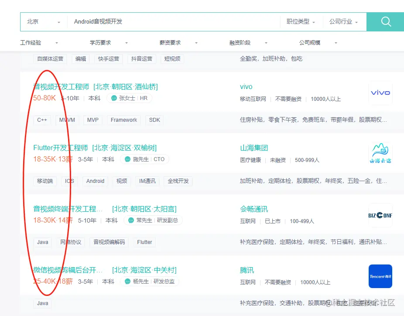Image resolution: width=404 pixels, height=316 pixels.
Task: Click the magnifier search button
Action: (385, 22)
